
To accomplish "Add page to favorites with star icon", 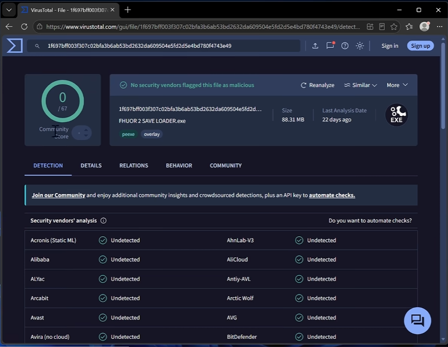I will [x=394, y=26].
